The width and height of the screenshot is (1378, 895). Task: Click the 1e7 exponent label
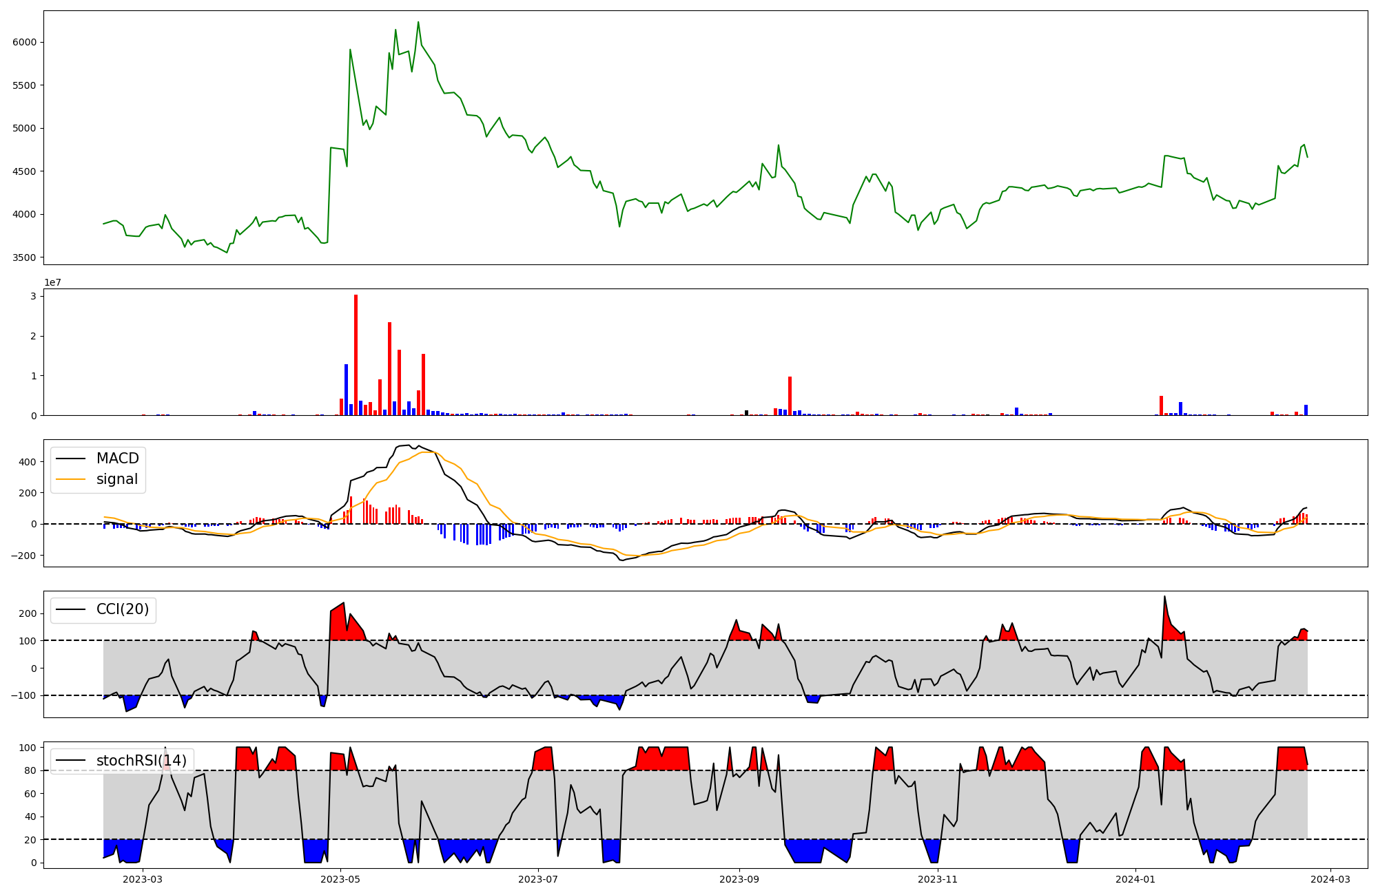pyautogui.click(x=52, y=282)
